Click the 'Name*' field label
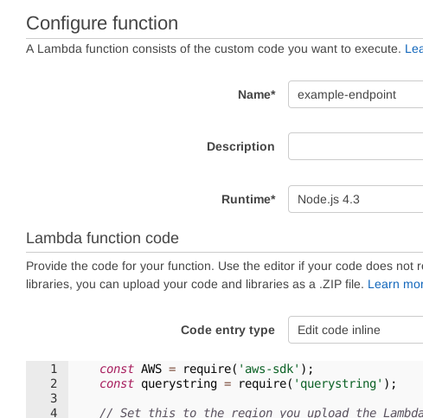This screenshot has height=418, width=423. click(257, 94)
